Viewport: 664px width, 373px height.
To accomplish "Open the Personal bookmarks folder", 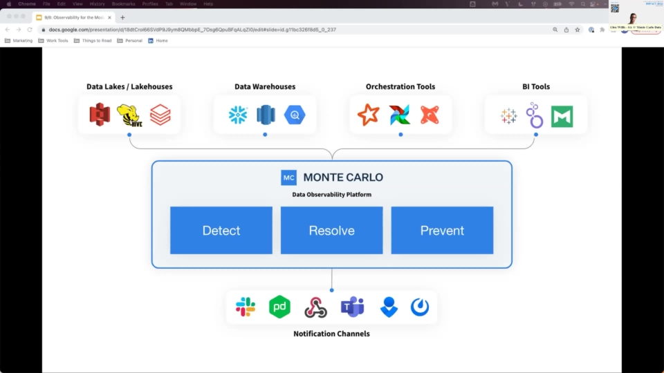I will coord(129,41).
